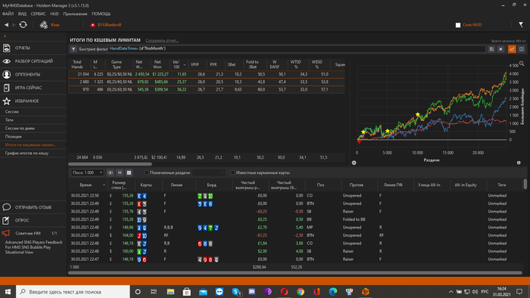Image resolution: width=530 pixels, height=298 pixels.
Task: Save the quick filter with disk icon
Action: click(491, 49)
